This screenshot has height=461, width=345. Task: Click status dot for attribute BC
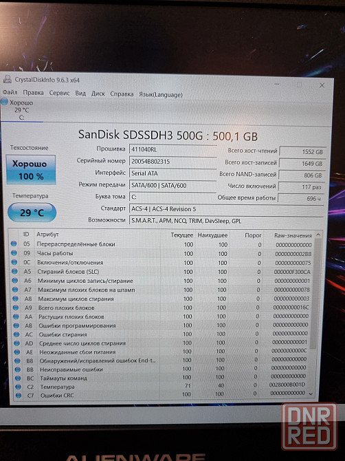click(18, 378)
